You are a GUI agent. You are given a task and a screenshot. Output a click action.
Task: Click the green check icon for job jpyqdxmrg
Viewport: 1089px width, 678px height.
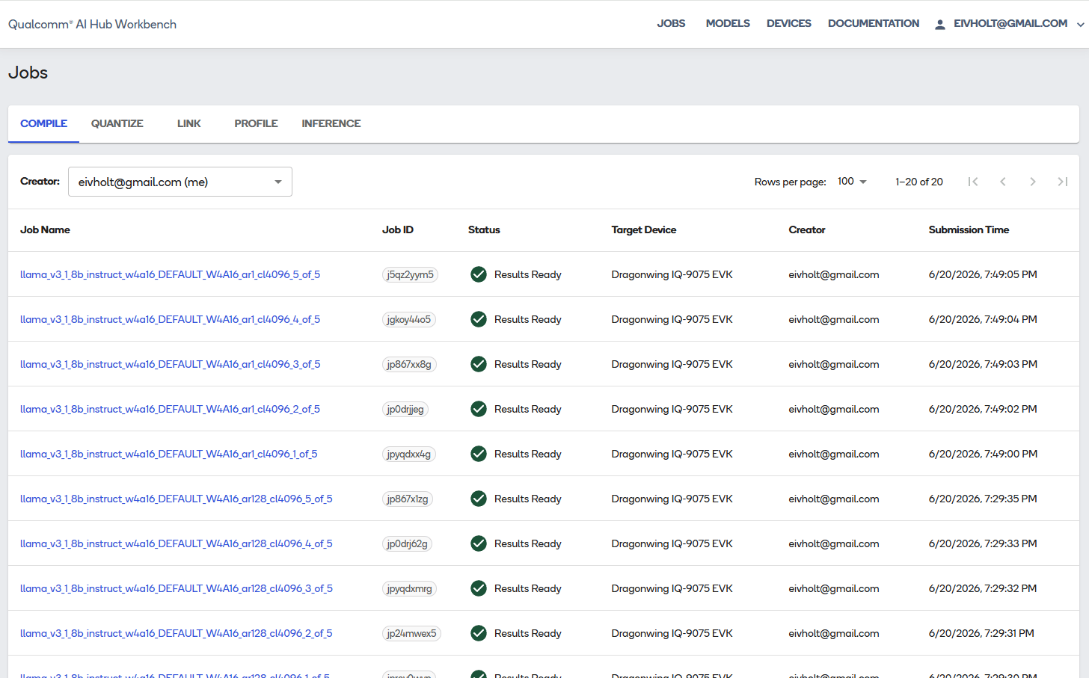[x=479, y=588]
